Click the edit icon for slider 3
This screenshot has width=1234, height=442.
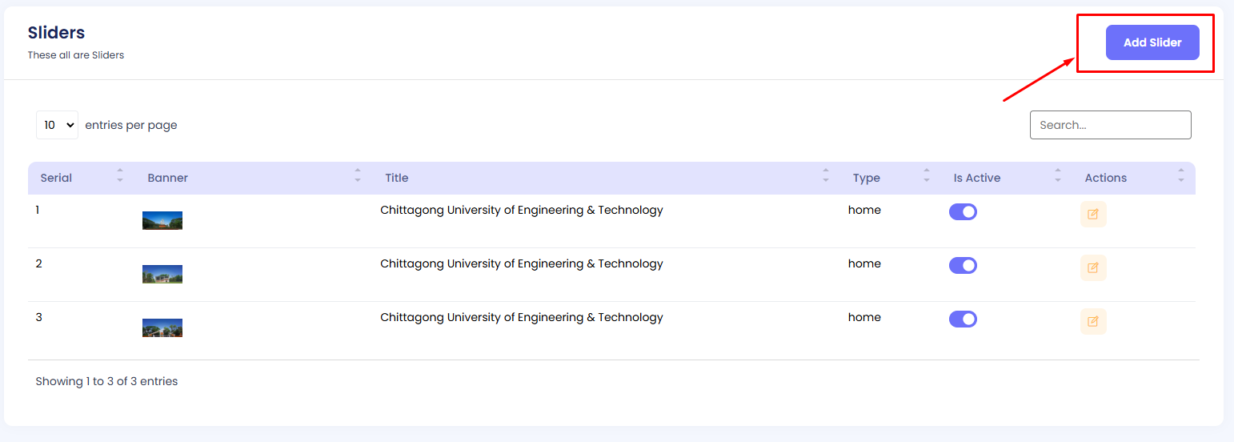click(1093, 321)
